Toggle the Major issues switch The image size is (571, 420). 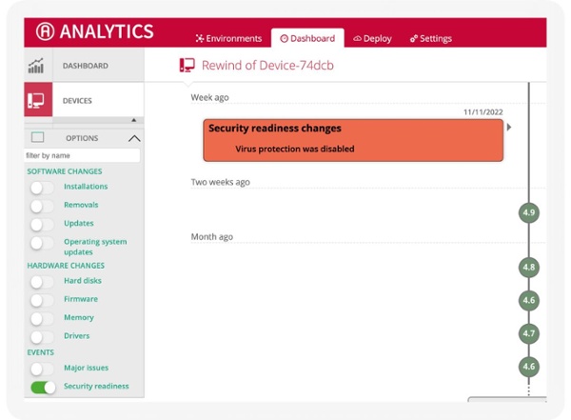[42, 369]
